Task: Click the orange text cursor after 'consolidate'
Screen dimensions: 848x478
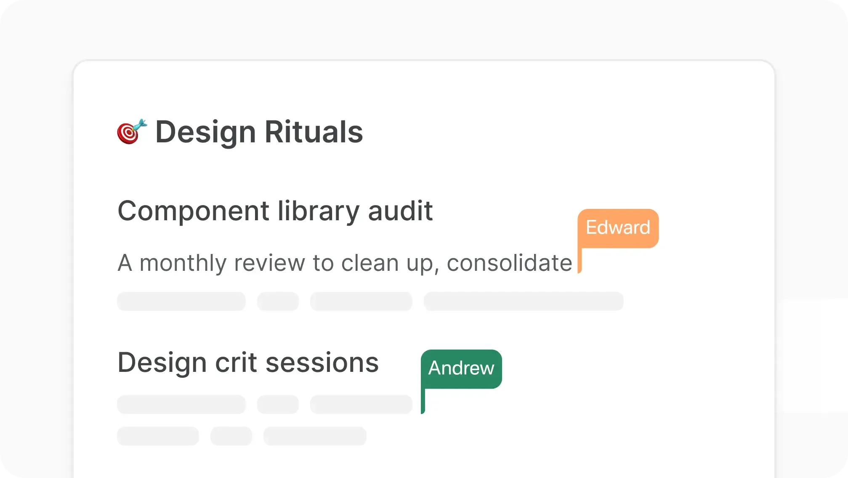Action: point(580,261)
